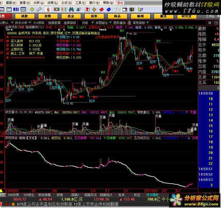Click the 679家公司 news ticker headline
This screenshot has width=221, height=208.
tap(68, 204)
